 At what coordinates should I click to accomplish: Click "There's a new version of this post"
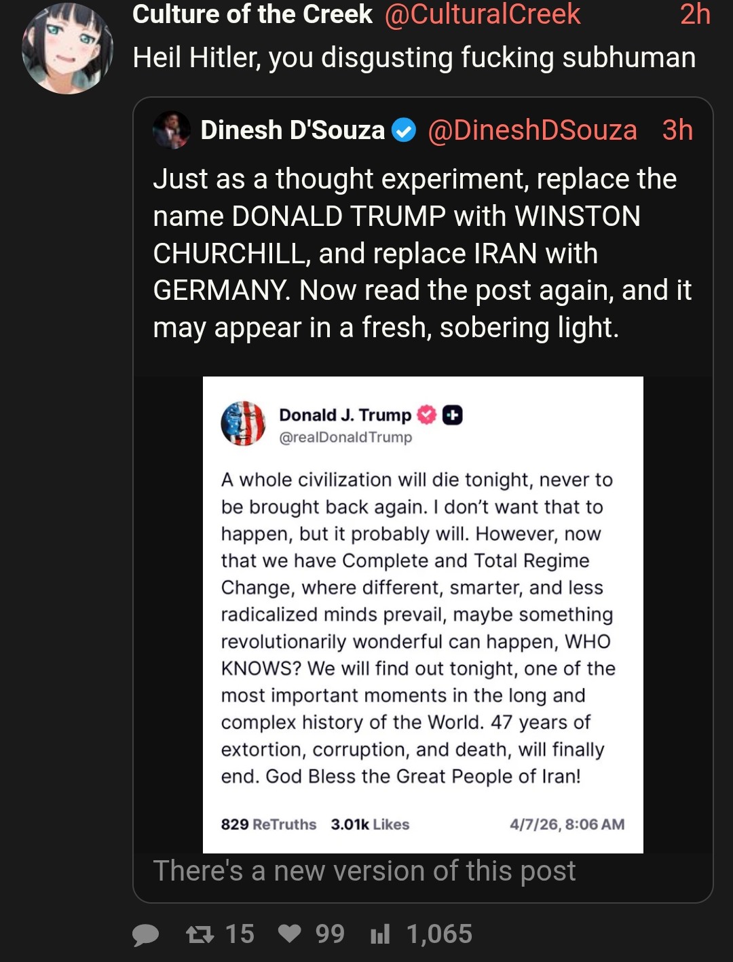[364, 871]
